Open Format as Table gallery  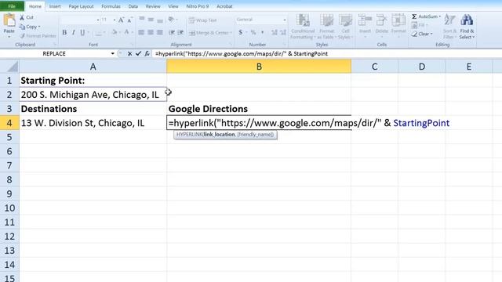point(326,27)
